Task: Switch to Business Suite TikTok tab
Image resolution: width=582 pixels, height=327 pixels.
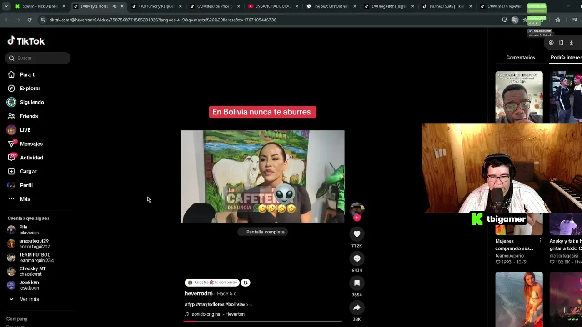Action: (x=447, y=6)
